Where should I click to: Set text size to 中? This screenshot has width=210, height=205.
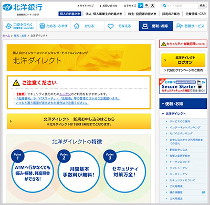pyautogui.click(x=146, y=5)
